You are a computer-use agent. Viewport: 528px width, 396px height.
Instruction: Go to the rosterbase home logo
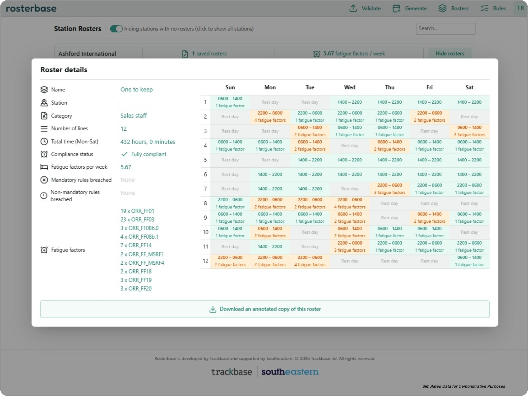(31, 9)
